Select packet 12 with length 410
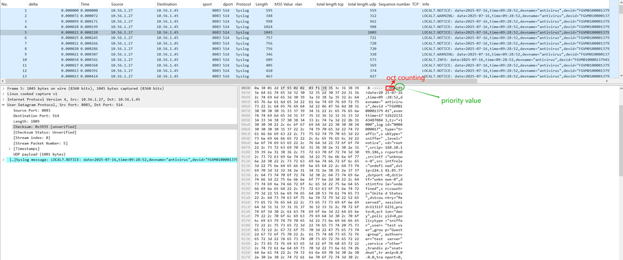The height and width of the screenshot is (260, 623). 305,70
